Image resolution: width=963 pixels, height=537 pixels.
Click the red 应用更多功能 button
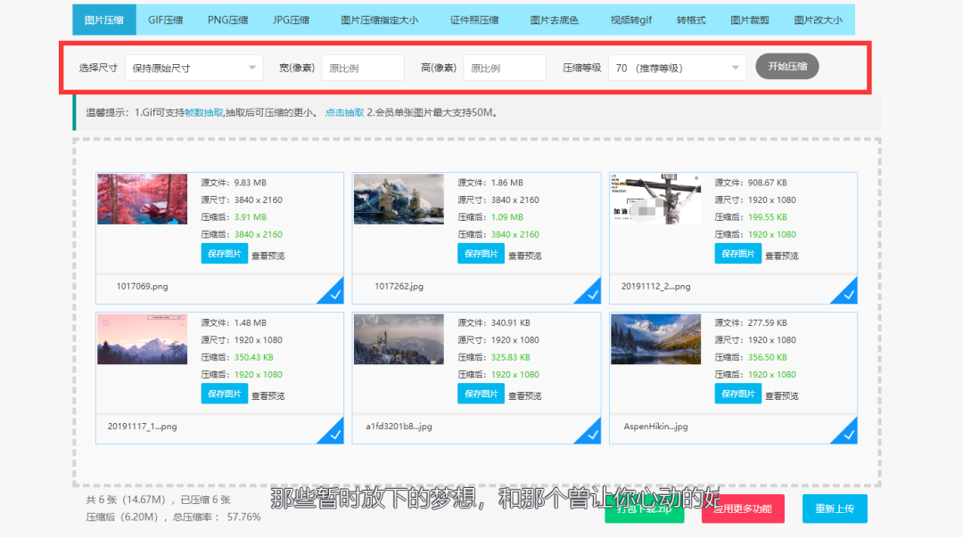[743, 509]
